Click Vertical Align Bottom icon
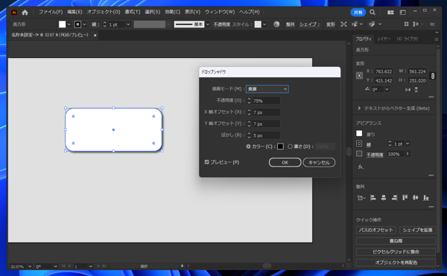 point(426,197)
